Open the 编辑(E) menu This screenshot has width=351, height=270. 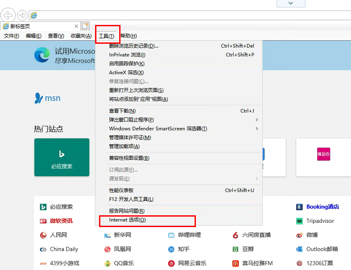coord(34,36)
